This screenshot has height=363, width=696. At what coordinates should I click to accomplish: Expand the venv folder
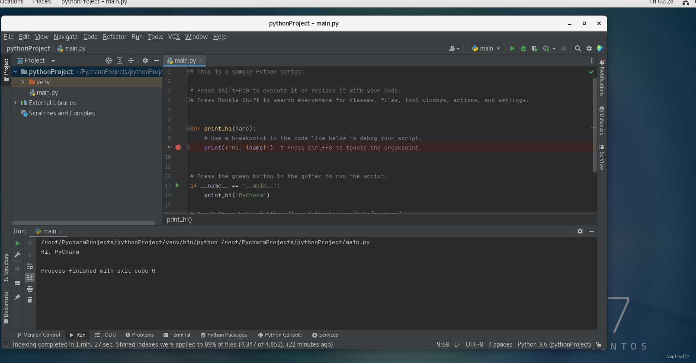pos(23,82)
